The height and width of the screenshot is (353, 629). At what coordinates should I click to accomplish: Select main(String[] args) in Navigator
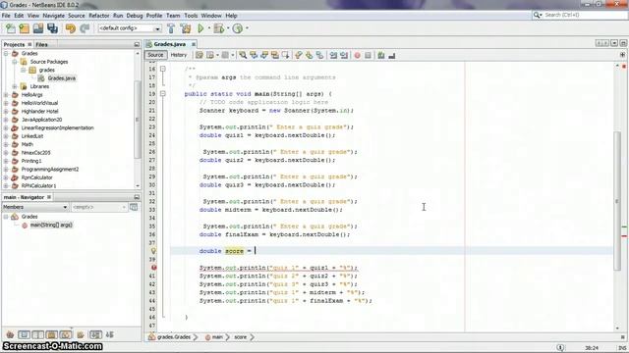point(51,225)
